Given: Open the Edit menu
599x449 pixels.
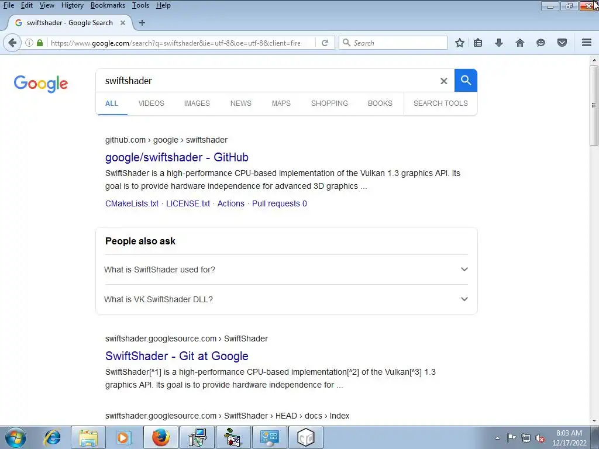Looking at the screenshot, I should click(27, 5).
